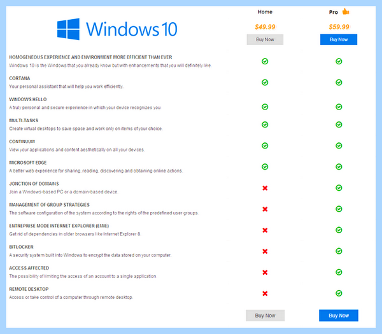The width and height of the screenshot is (382, 334).
Task: Click the 'Join a Windows-based PC' description
Action: 64,192
